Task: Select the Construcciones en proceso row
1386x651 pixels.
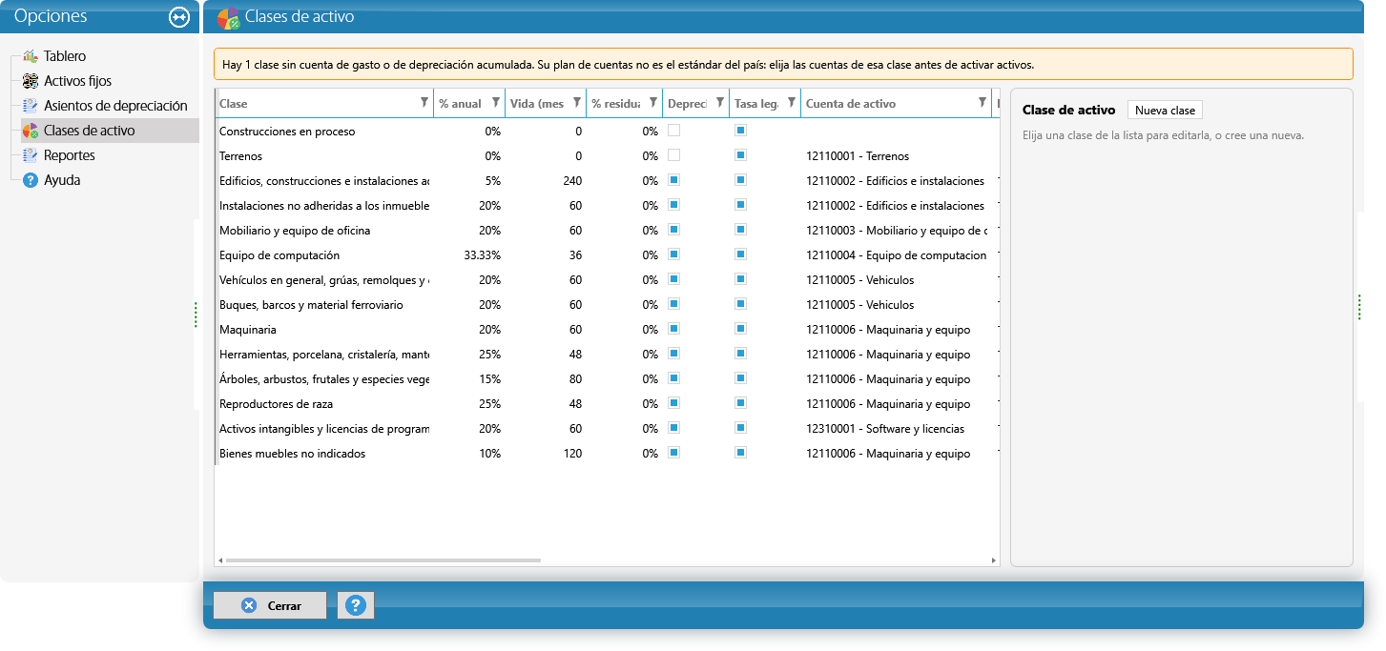Action: click(607, 132)
